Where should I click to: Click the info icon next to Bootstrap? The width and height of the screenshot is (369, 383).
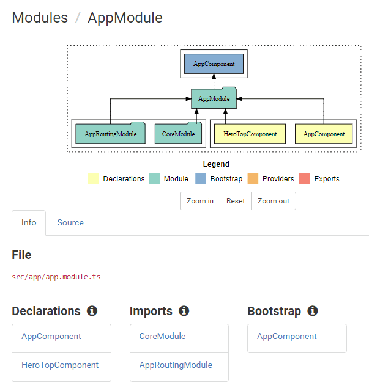tap(312, 311)
